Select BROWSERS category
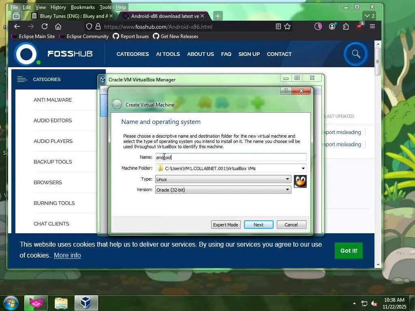The image size is (415, 311). point(48,182)
